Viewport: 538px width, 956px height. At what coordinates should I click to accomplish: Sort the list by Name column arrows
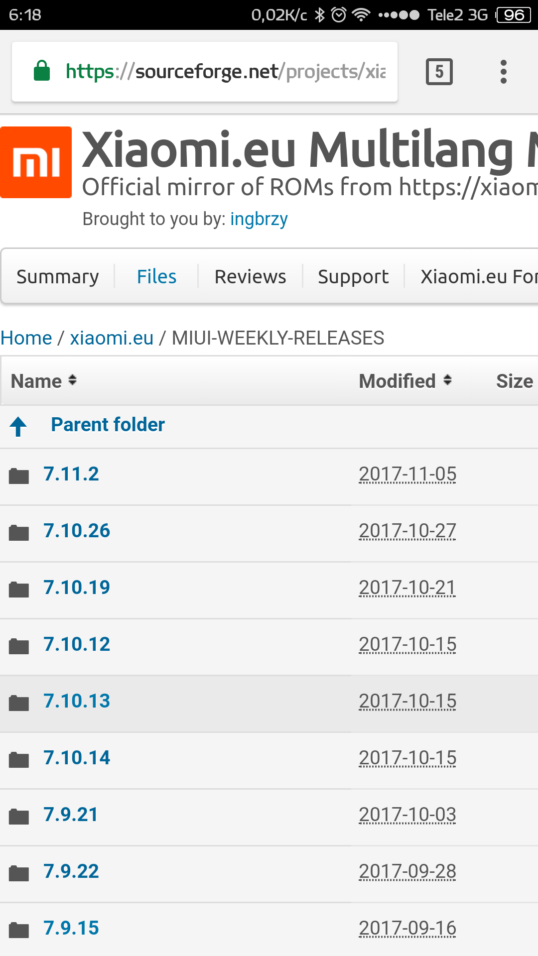(72, 380)
